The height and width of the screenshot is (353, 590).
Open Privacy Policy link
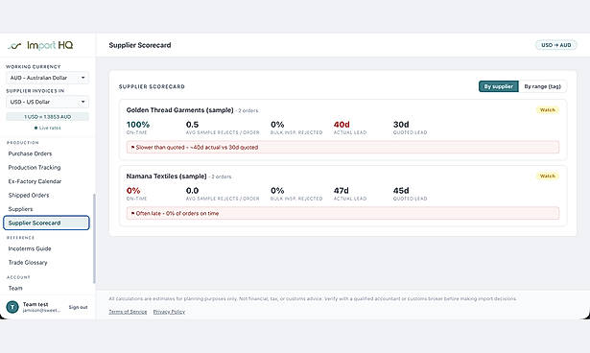[x=169, y=312]
